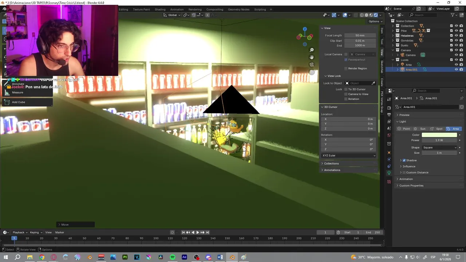The width and height of the screenshot is (466, 262).
Task: Enable rendered viewport shading mode icon
Action: click(376, 15)
